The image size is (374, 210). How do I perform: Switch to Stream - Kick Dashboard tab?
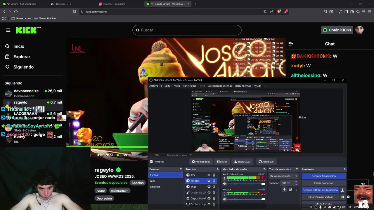23,4
